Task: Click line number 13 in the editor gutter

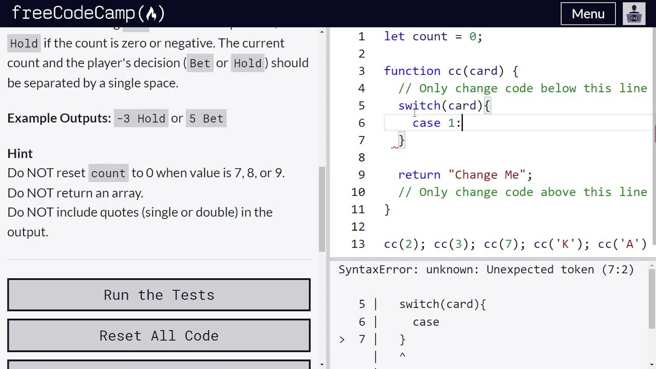Action: [x=358, y=244]
